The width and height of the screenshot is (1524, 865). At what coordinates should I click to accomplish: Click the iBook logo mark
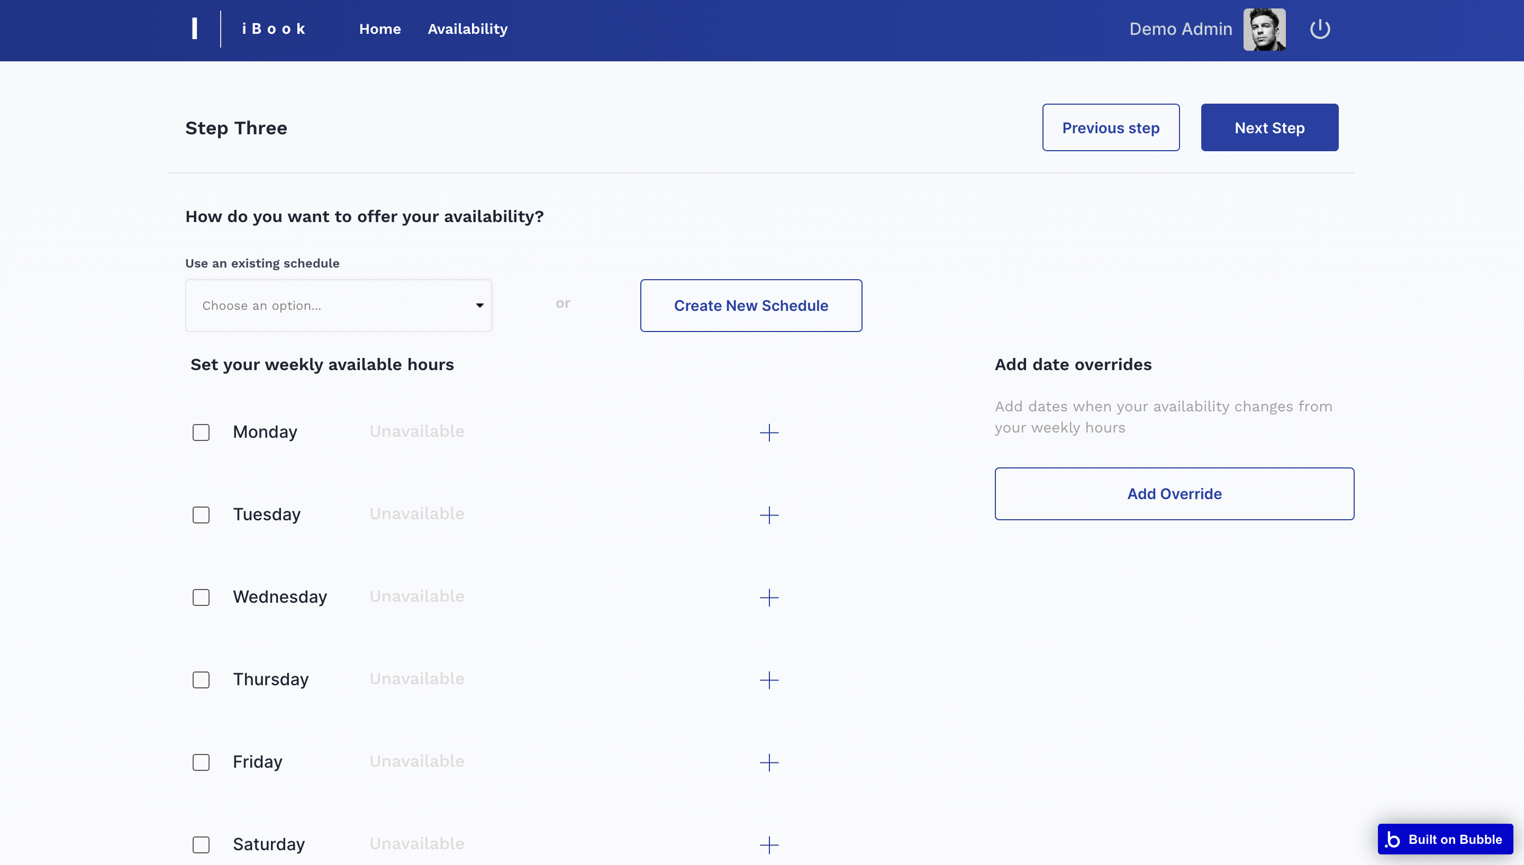195,29
